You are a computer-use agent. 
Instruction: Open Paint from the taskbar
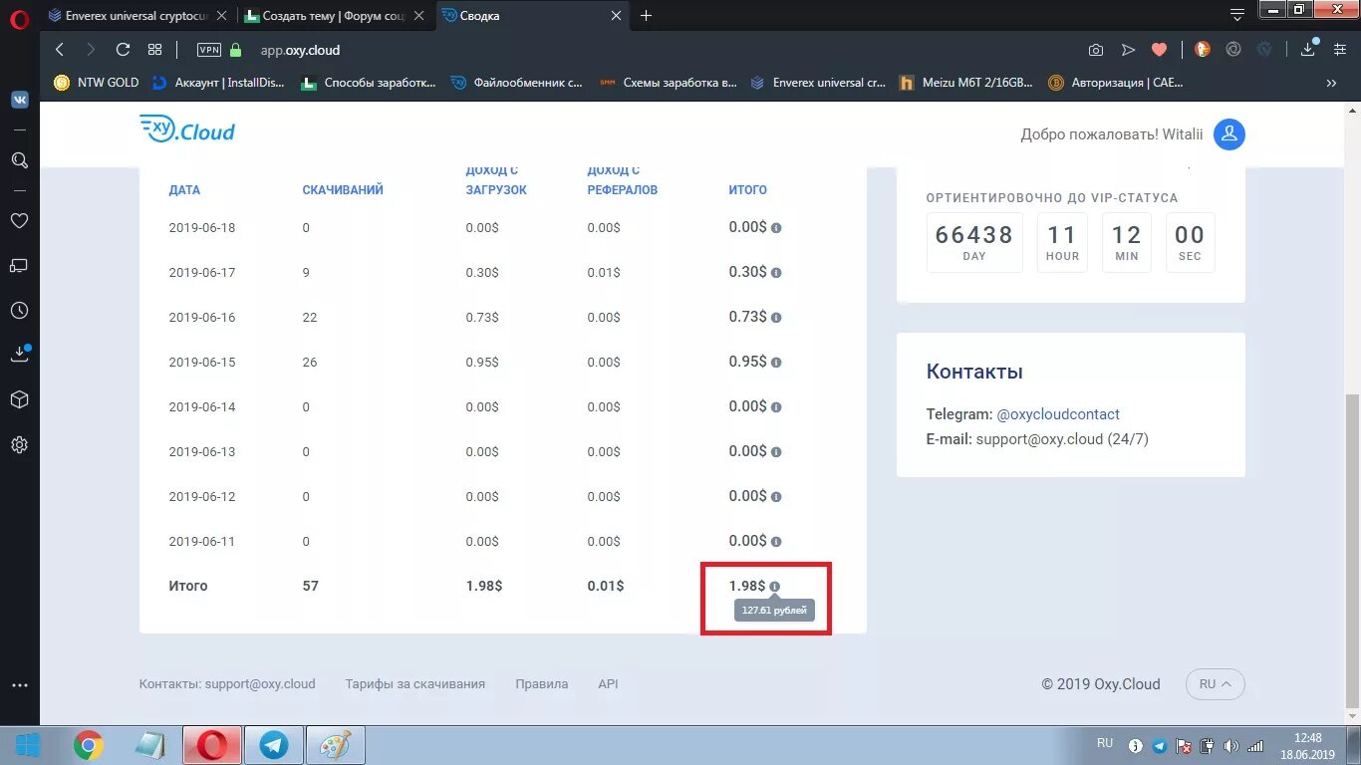click(336, 745)
